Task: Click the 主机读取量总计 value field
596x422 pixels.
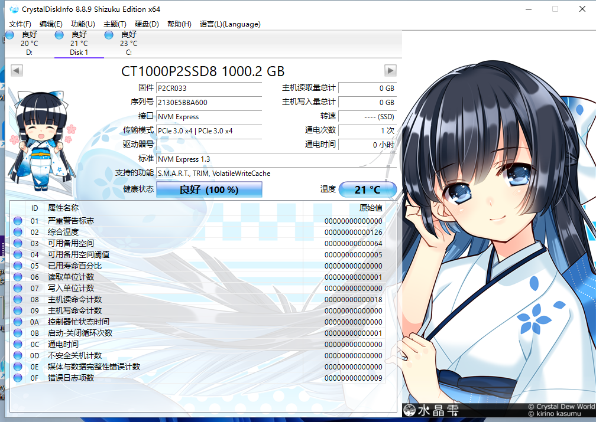Action: (368, 88)
